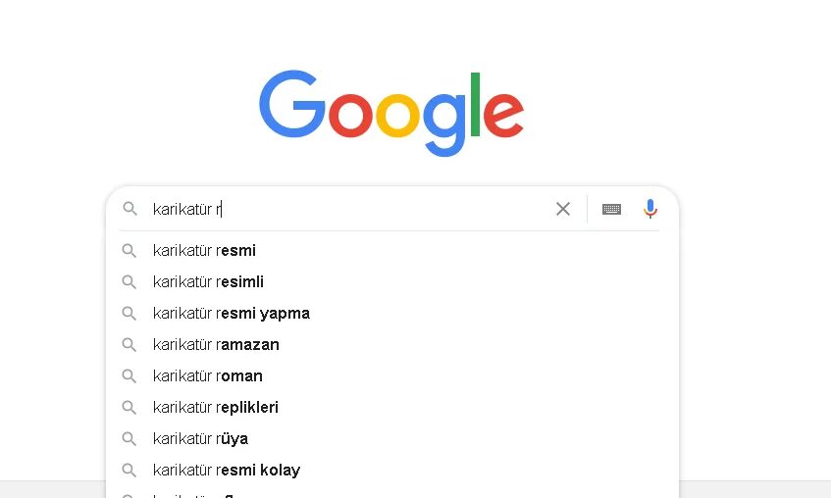Choose the "karikatür roman" suggestion
Screen dimensions: 831x498
point(208,376)
